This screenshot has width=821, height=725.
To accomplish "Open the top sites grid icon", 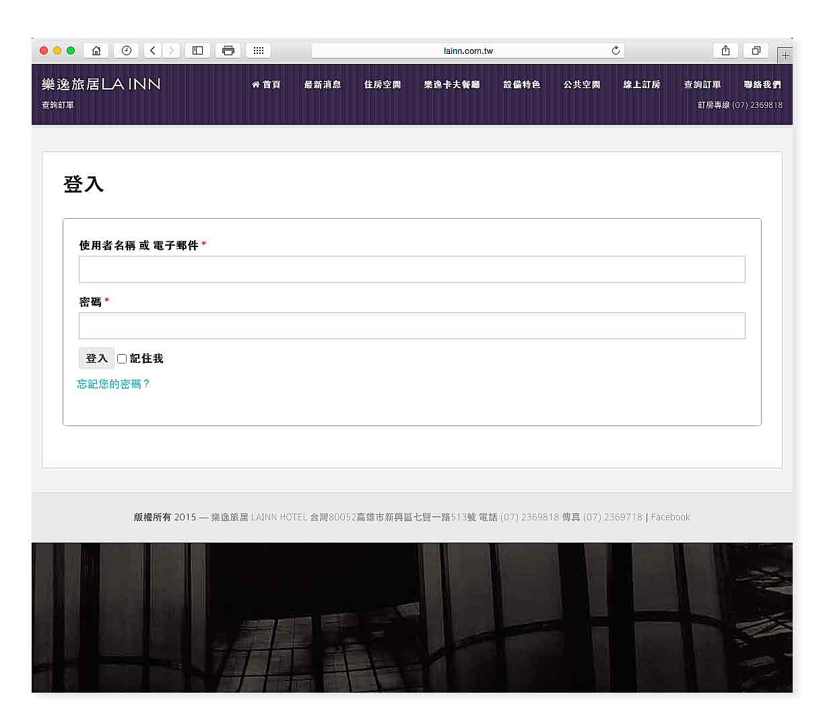I will [258, 50].
